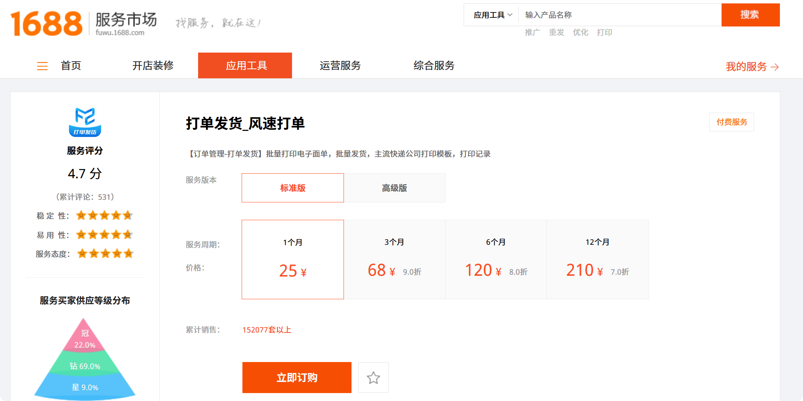Select the 重发 search suggestion

point(556,33)
